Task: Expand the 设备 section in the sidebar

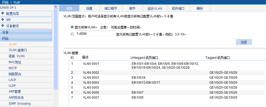Action: pyautogui.click(x=26, y=32)
